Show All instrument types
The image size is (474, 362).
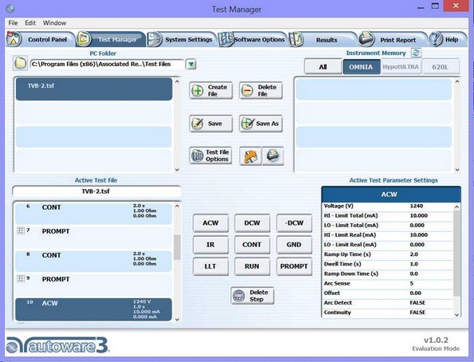point(323,67)
